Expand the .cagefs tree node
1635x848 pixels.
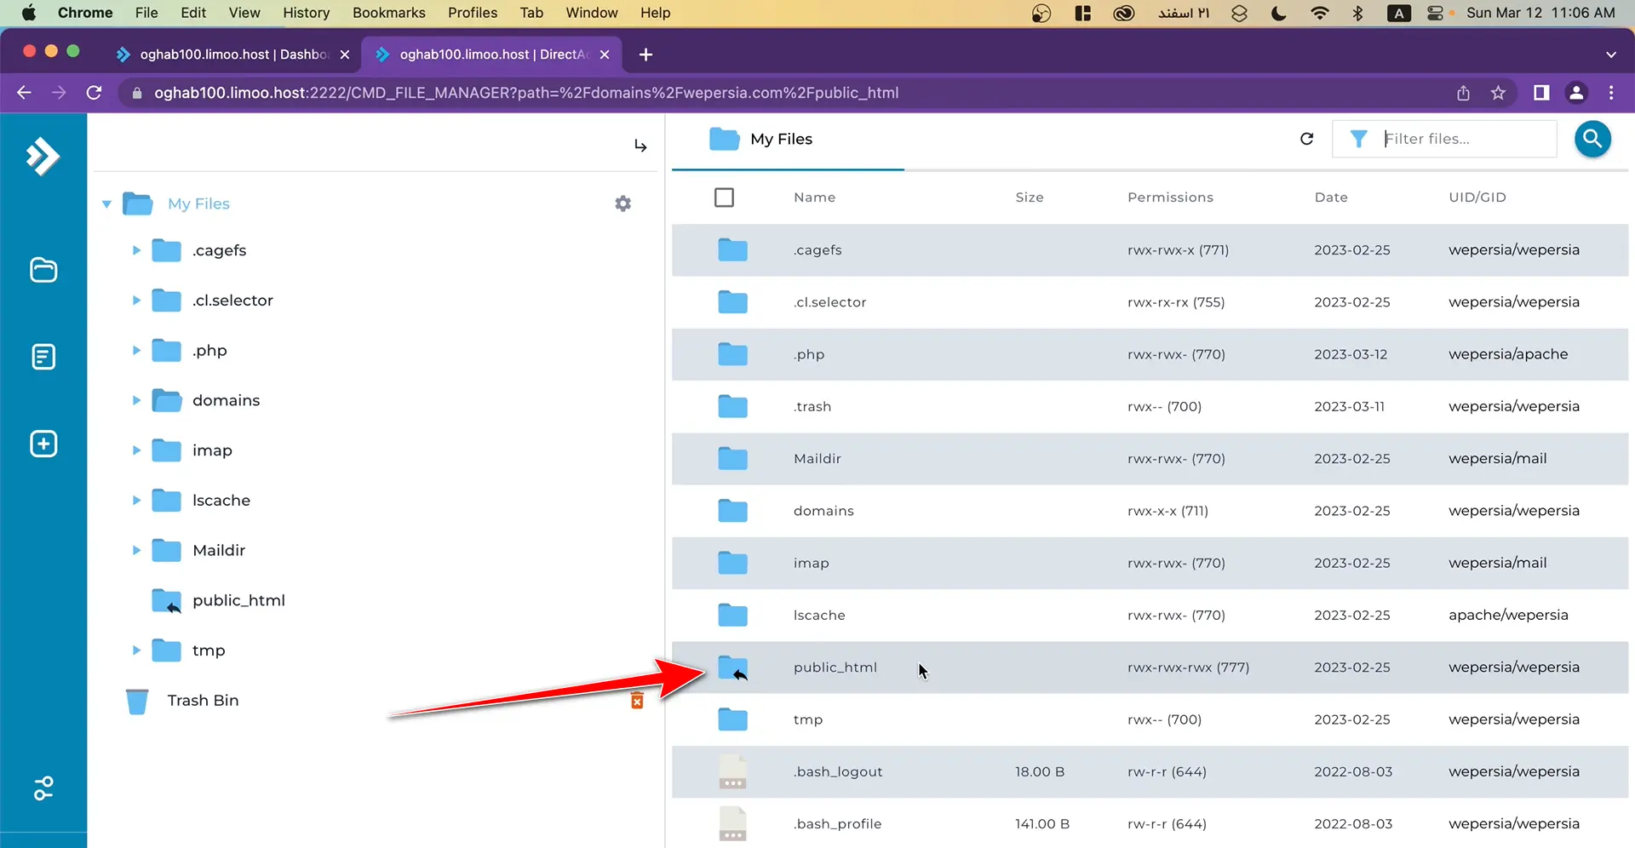click(x=136, y=250)
